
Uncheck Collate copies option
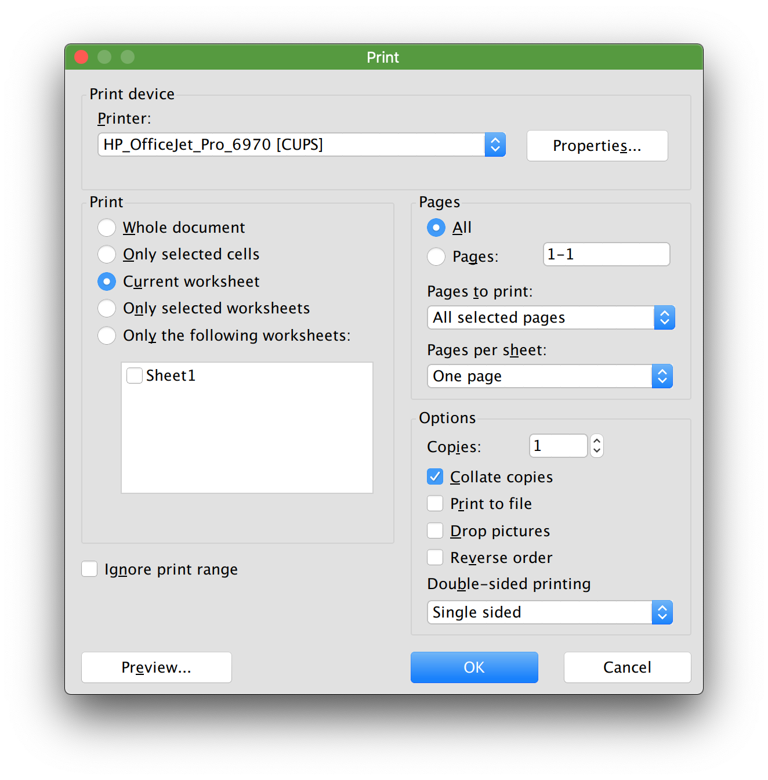(x=435, y=476)
